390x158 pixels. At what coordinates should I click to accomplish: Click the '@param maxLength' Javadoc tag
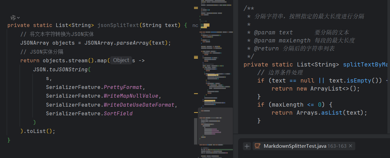click(x=282, y=40)
